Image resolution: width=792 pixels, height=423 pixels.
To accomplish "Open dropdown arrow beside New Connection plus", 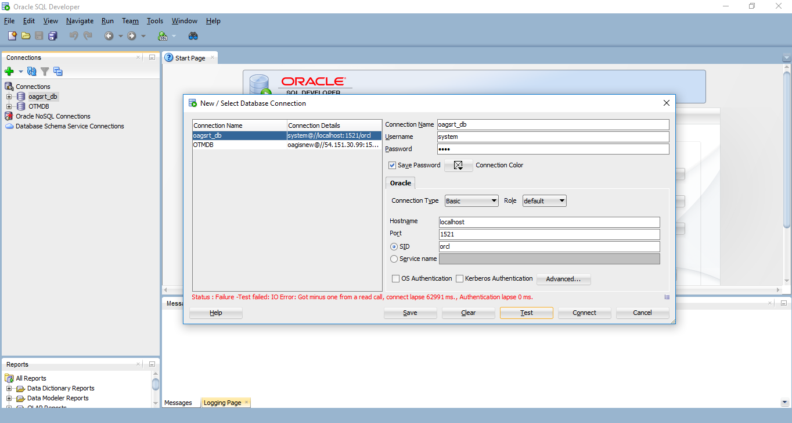I will coord(20,71).
